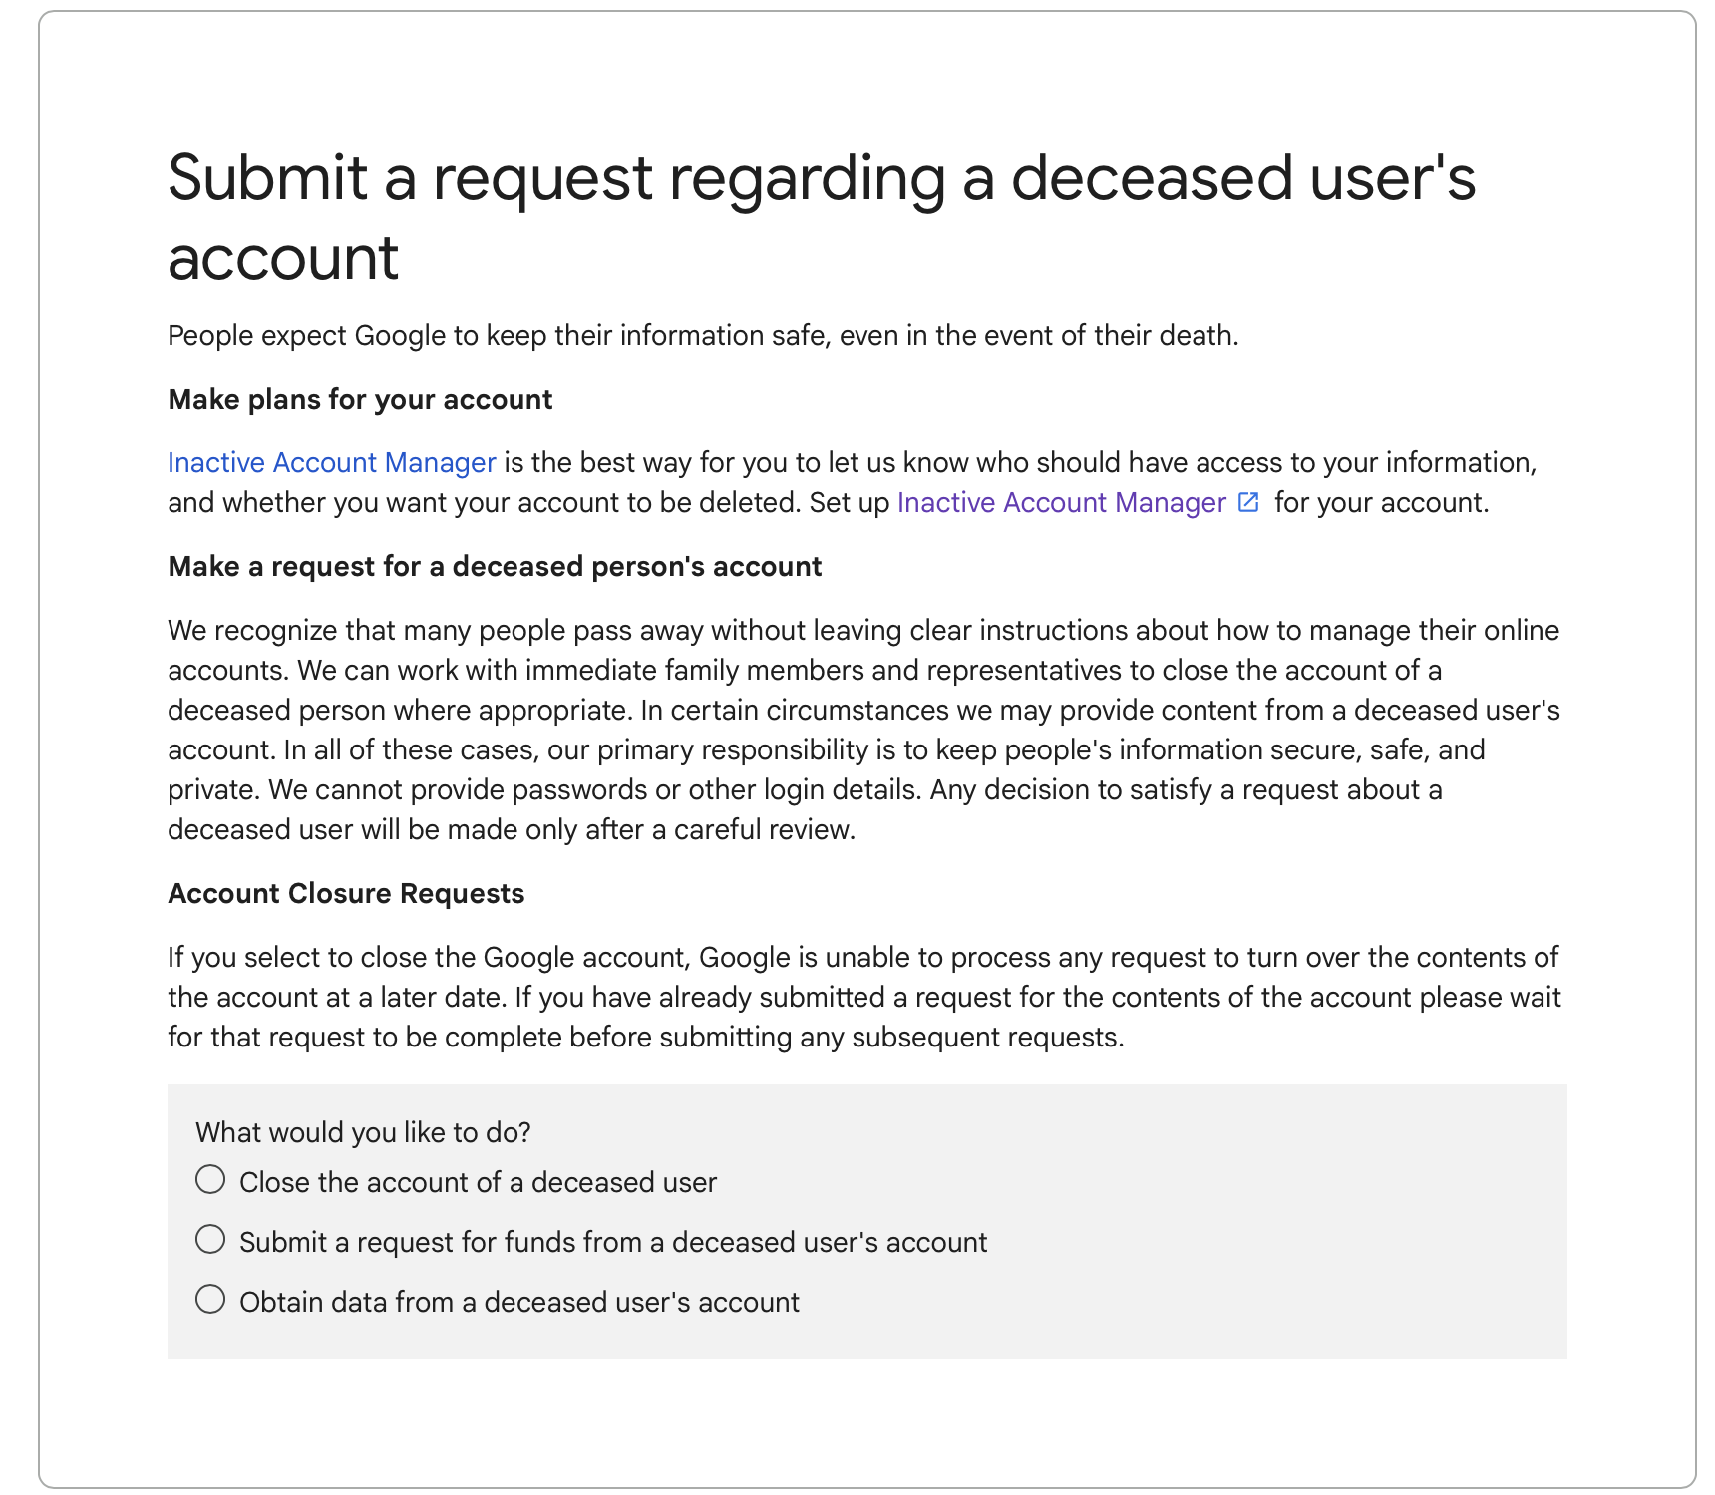Click the paragraph starting 'If you select to close'
This screenshot has height=1495, width=1715.
point(864,997)
